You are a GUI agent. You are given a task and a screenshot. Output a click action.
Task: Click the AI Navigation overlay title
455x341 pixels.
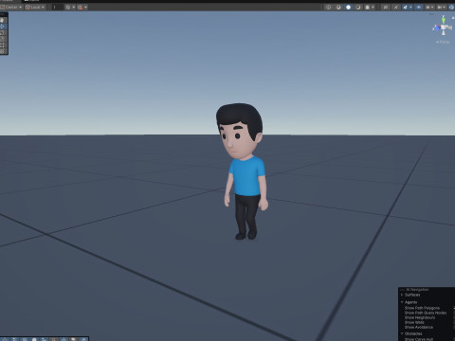point(417,290)
